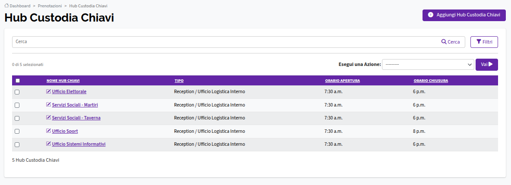Click edit icon beside Ufficio Sport
The image size is (511, 185).
49,131
